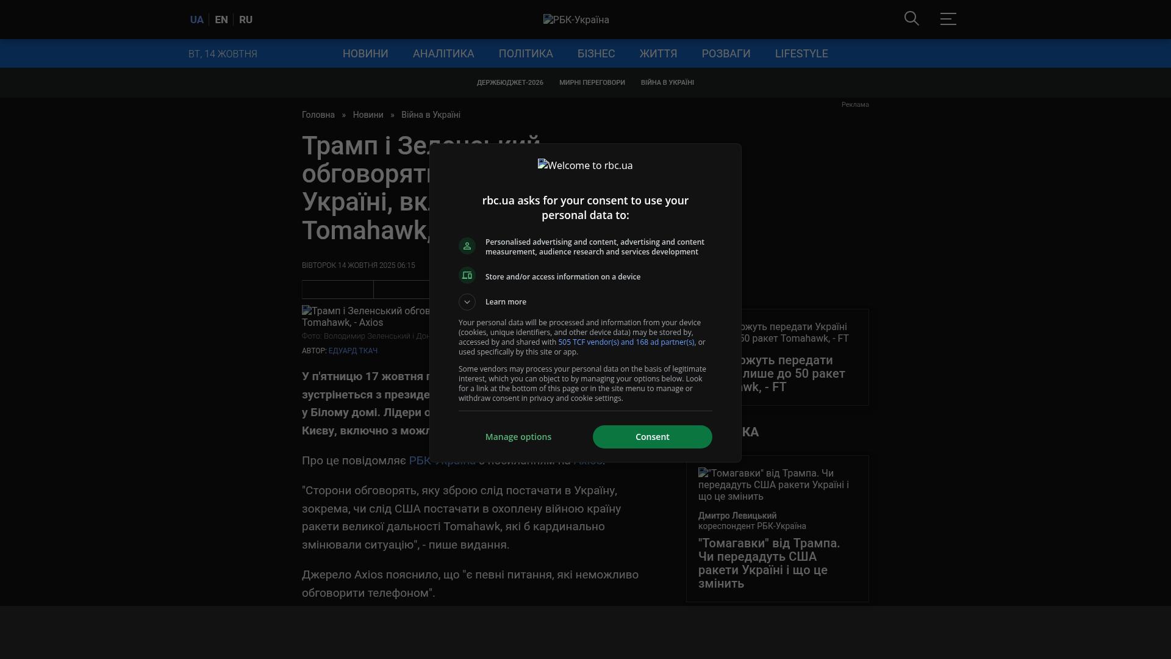This screenshot has width=1171, height=659.
Task: Expand the Learn more chevron
Action: [467, 302]
